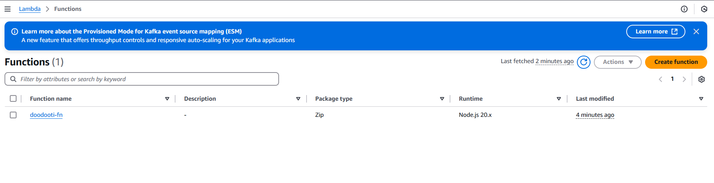This screenshot has width=714, height=183.
Task: Tick the checkbox for doodooti-fn
Action: [x=13, y=115]
